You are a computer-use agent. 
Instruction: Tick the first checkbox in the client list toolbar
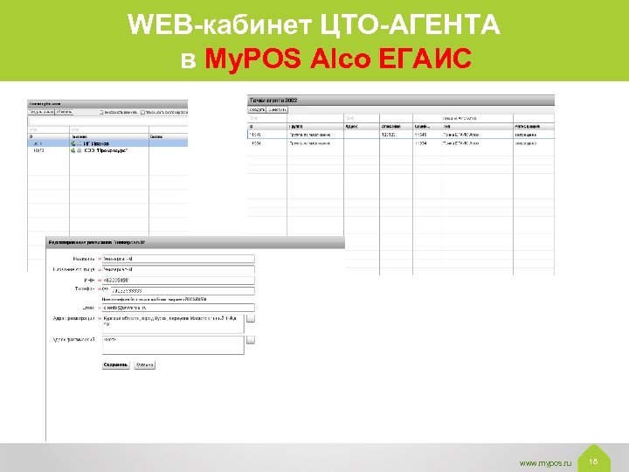[x=101, y=113]
